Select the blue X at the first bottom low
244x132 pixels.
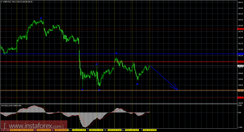pos(83,90)
